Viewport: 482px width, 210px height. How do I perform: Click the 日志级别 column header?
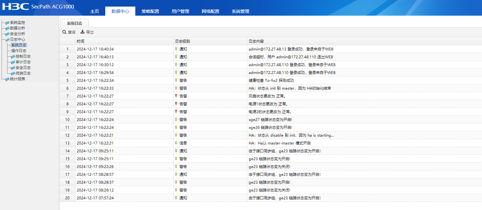point(182,41)
